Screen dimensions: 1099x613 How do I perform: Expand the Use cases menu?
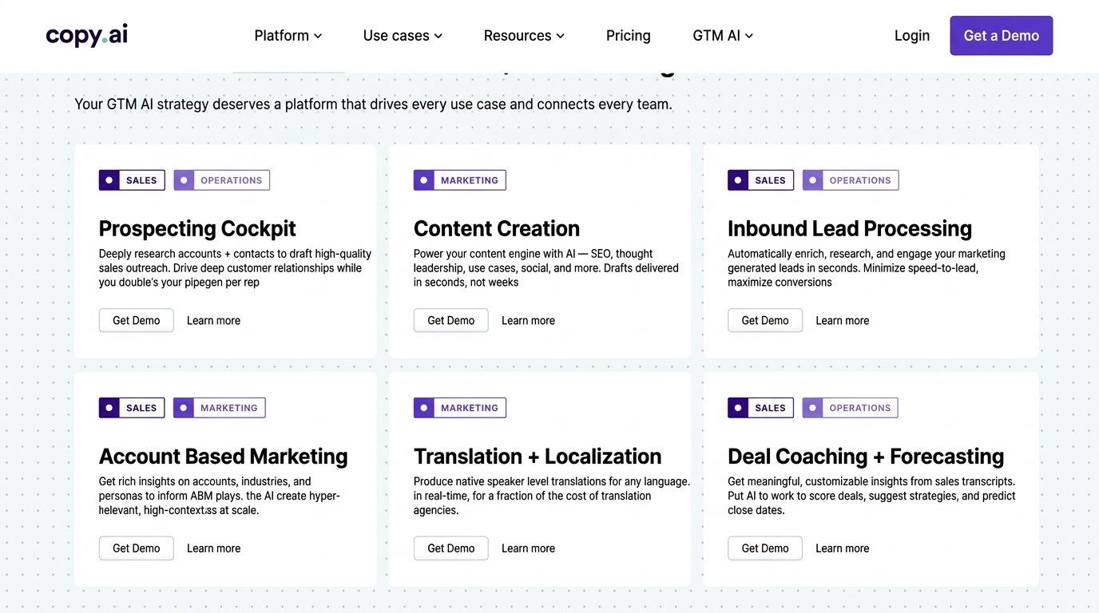click(x=403, y=36)
